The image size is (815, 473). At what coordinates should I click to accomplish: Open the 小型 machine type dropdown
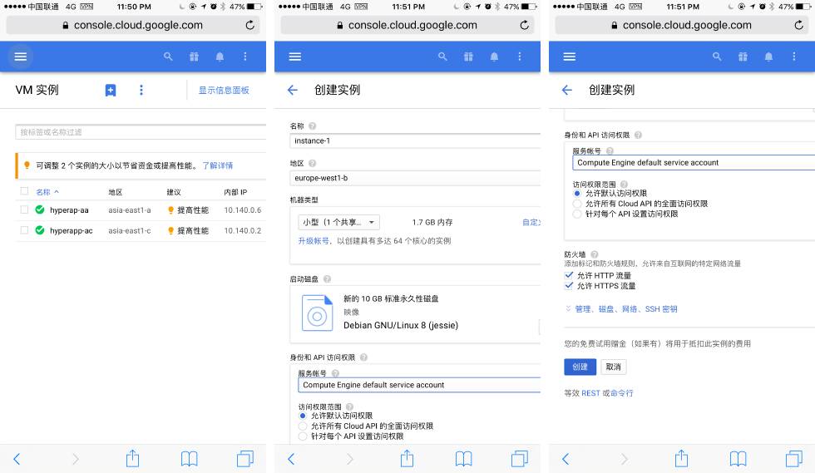click(x=338, y=223)
